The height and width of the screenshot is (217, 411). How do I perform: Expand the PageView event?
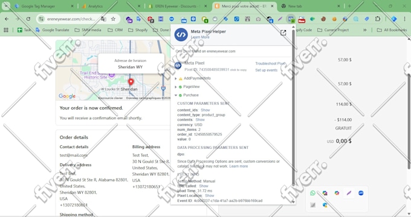[x=176, y=87]
